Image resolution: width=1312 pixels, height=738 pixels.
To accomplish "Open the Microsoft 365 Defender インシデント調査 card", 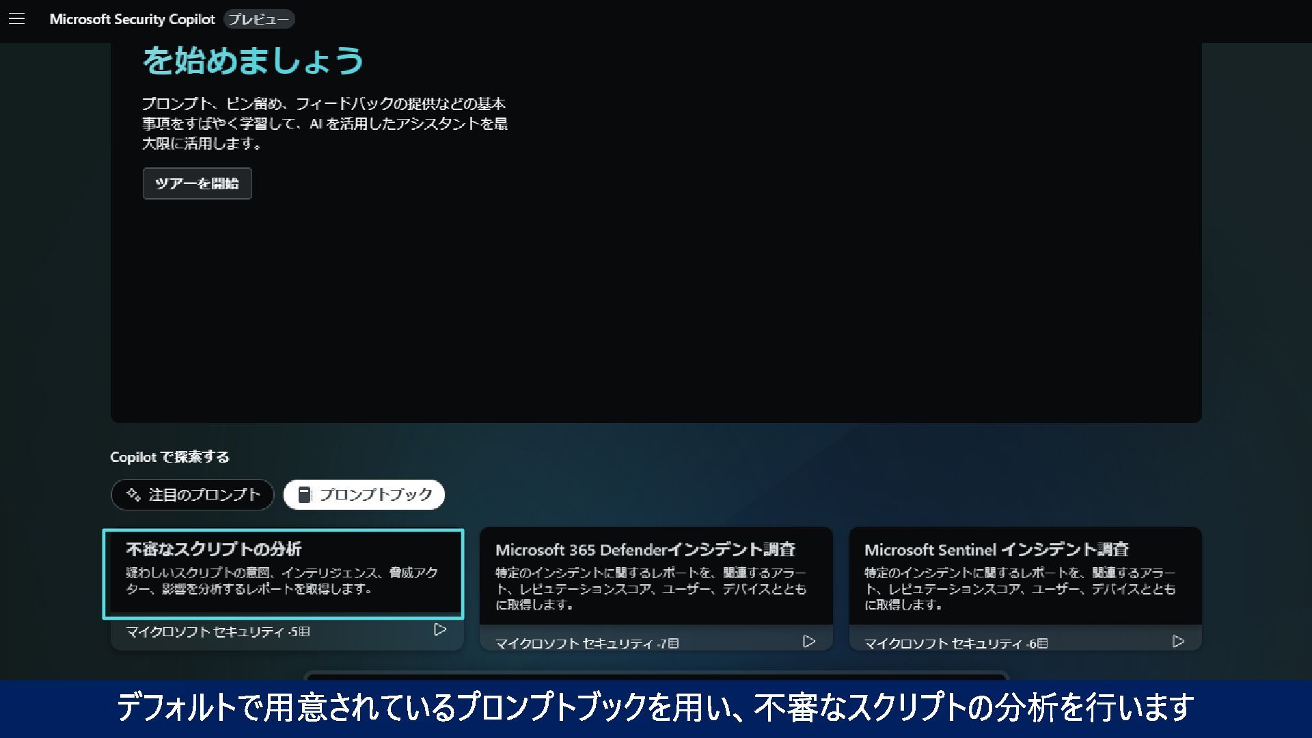I will point(655,576).
